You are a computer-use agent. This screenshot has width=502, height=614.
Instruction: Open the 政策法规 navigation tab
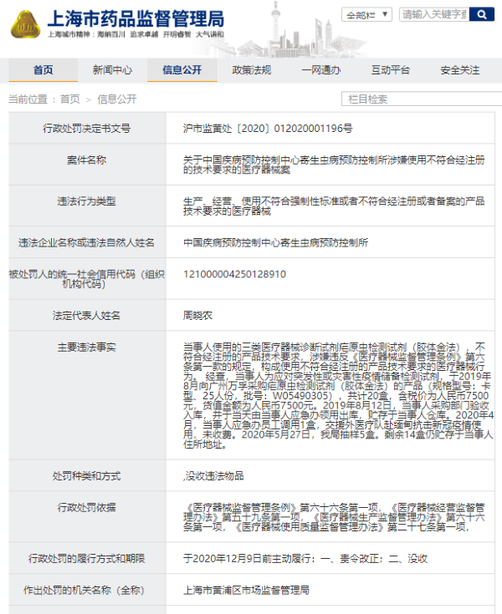251,70
